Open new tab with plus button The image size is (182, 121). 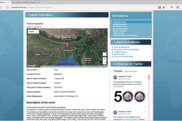coord(39,2)
